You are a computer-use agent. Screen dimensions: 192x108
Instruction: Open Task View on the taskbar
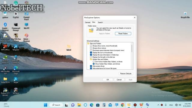(x=67, y=105)
